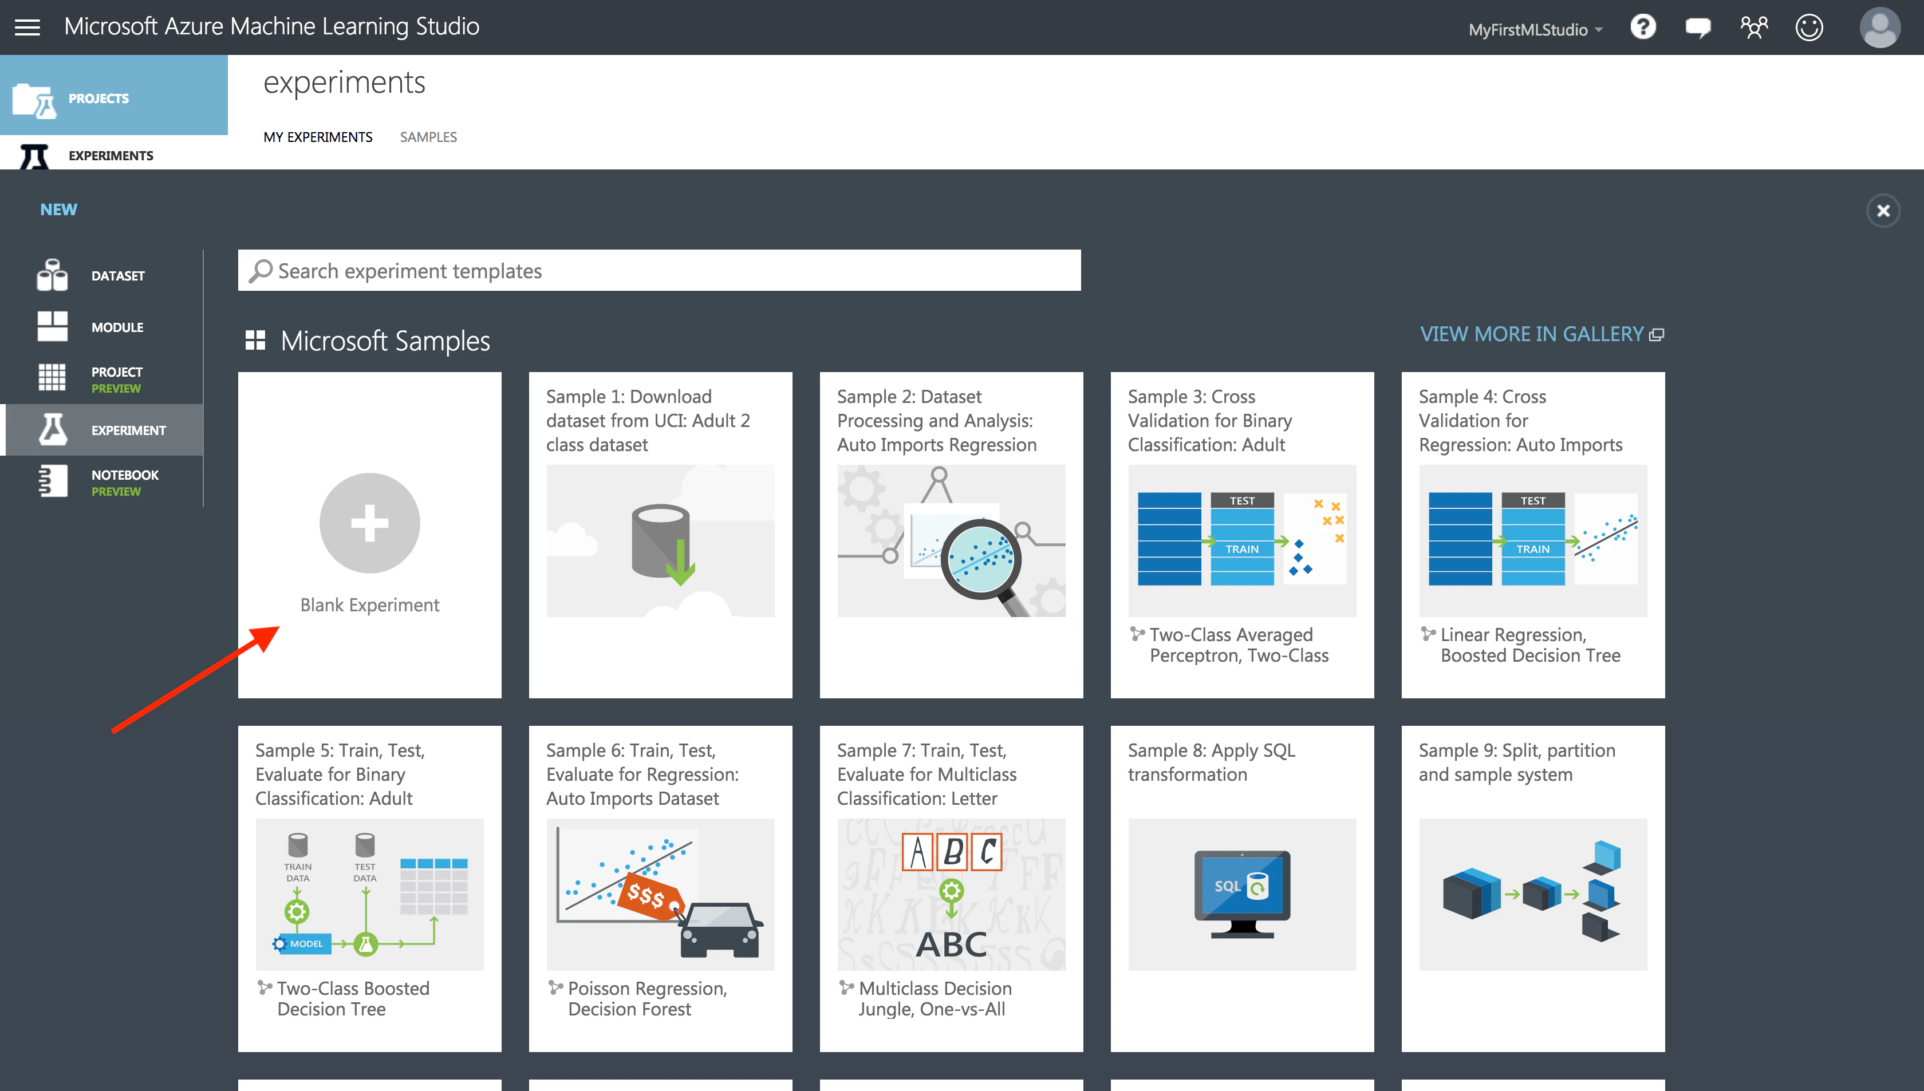
Task: Open the user profile avatar
Action: (1880, 27)
